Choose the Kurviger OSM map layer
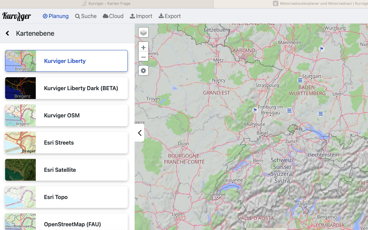The width and height of the screenshot is (368, 230). (x=66, y=115)
